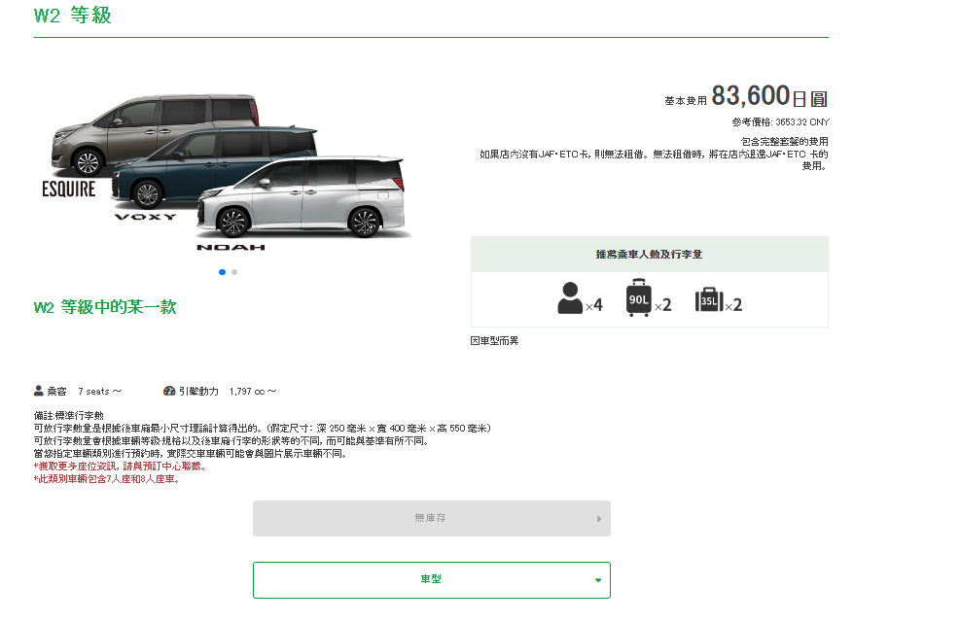Click the 90L suitcase icon
960x623 pixels.
[x=639, y=298]
